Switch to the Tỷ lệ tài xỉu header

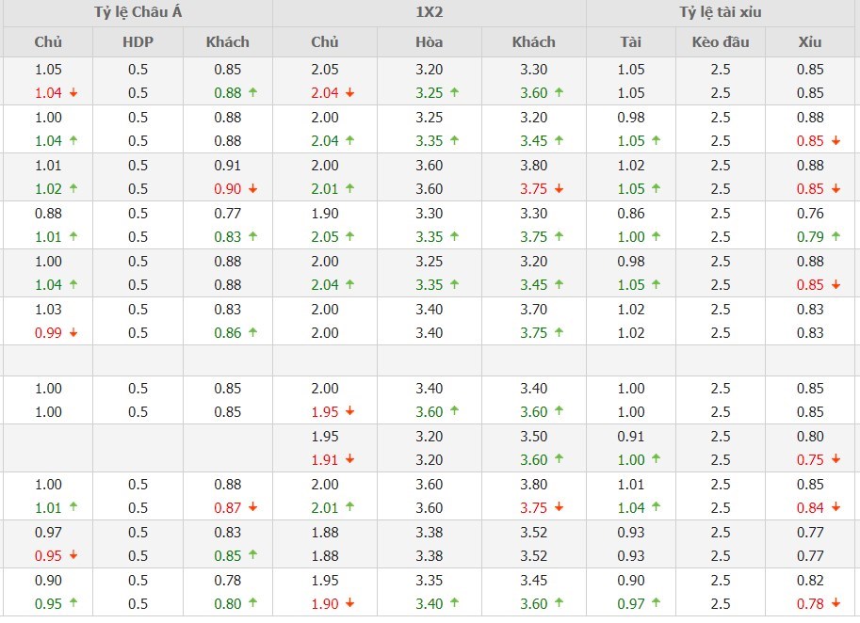[722, 13]
